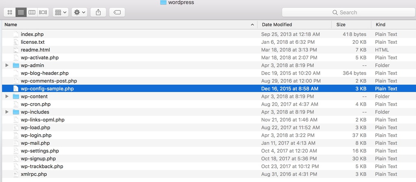Select the wp-admin folder name
416x182 pixels.
(32, 65)
